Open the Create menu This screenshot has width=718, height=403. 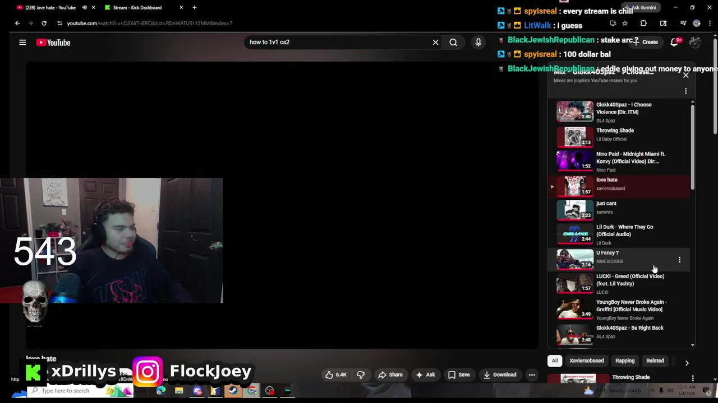tap(646, 42)
